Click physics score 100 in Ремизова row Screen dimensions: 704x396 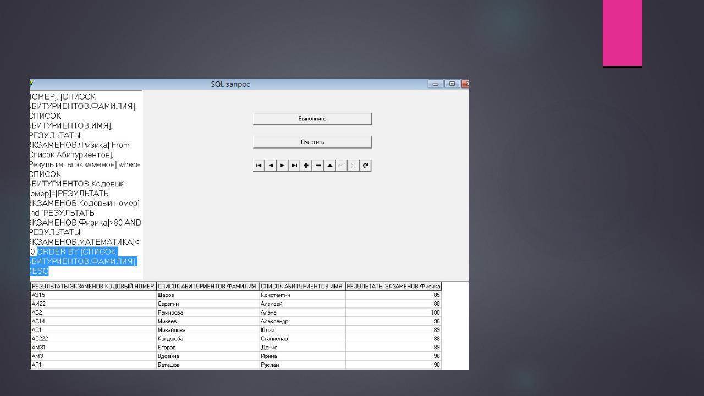[393, 312]
